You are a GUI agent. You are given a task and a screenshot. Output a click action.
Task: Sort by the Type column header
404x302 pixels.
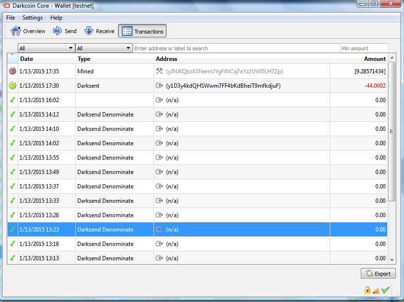coord(115,58)
